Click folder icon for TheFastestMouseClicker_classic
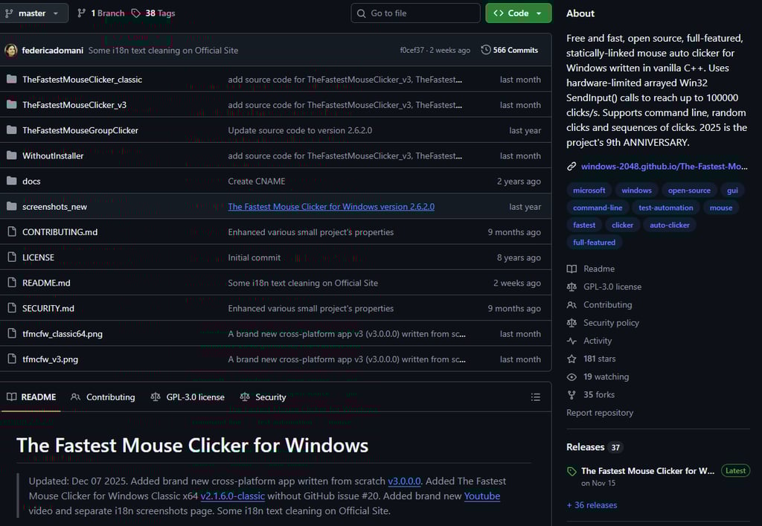762x526 pixels. pyautogui.click(x=12, y=79)
